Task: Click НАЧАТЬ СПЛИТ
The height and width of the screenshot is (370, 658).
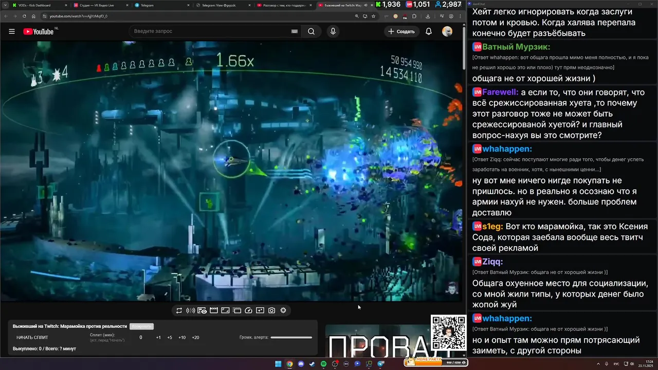Action: pyautogui.click(x=32, y=338)
